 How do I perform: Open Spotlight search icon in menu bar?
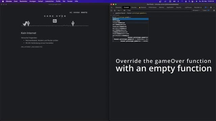click(x=189, y=1)
